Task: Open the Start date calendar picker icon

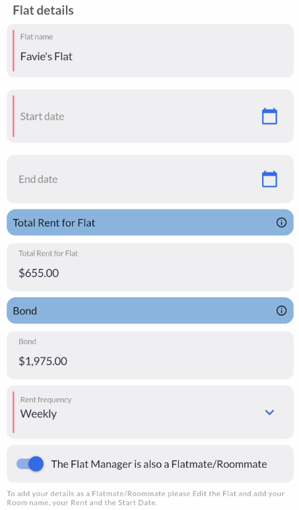Action: click(x=269, y=116)
